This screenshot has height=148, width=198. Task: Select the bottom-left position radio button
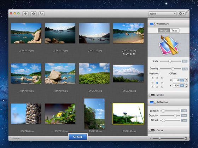point(152,87)
